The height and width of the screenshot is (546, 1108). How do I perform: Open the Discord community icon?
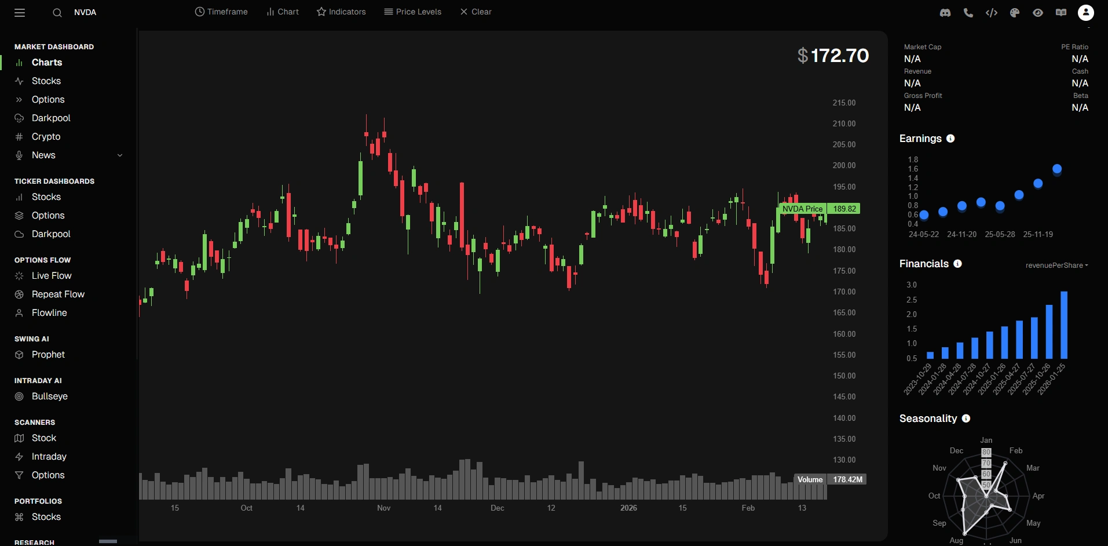[945, 13]
